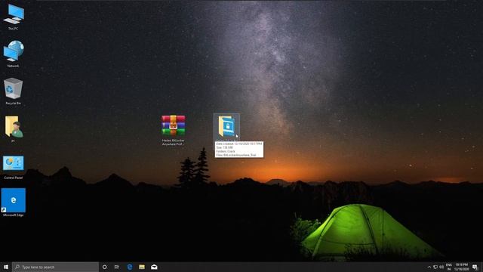
Task: Open Task View on the taskbar
Action: click(x=117, y=267)
